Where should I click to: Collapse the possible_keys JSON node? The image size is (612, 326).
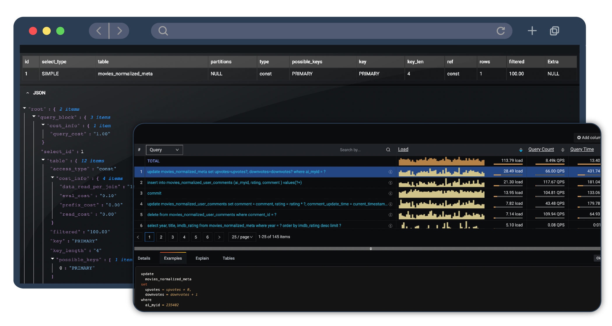(52, 259)
